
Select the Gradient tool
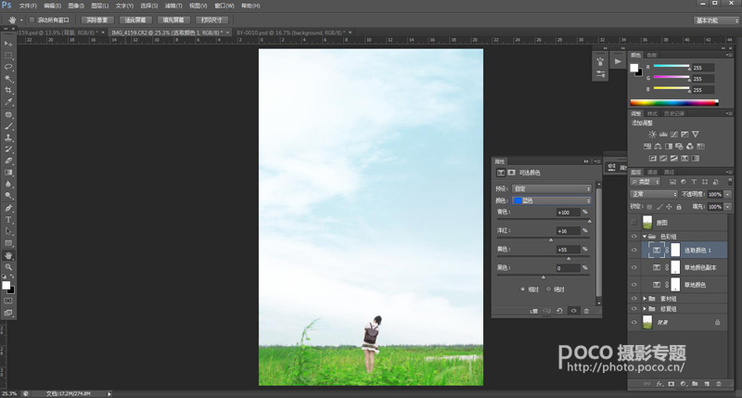point(8,173)
